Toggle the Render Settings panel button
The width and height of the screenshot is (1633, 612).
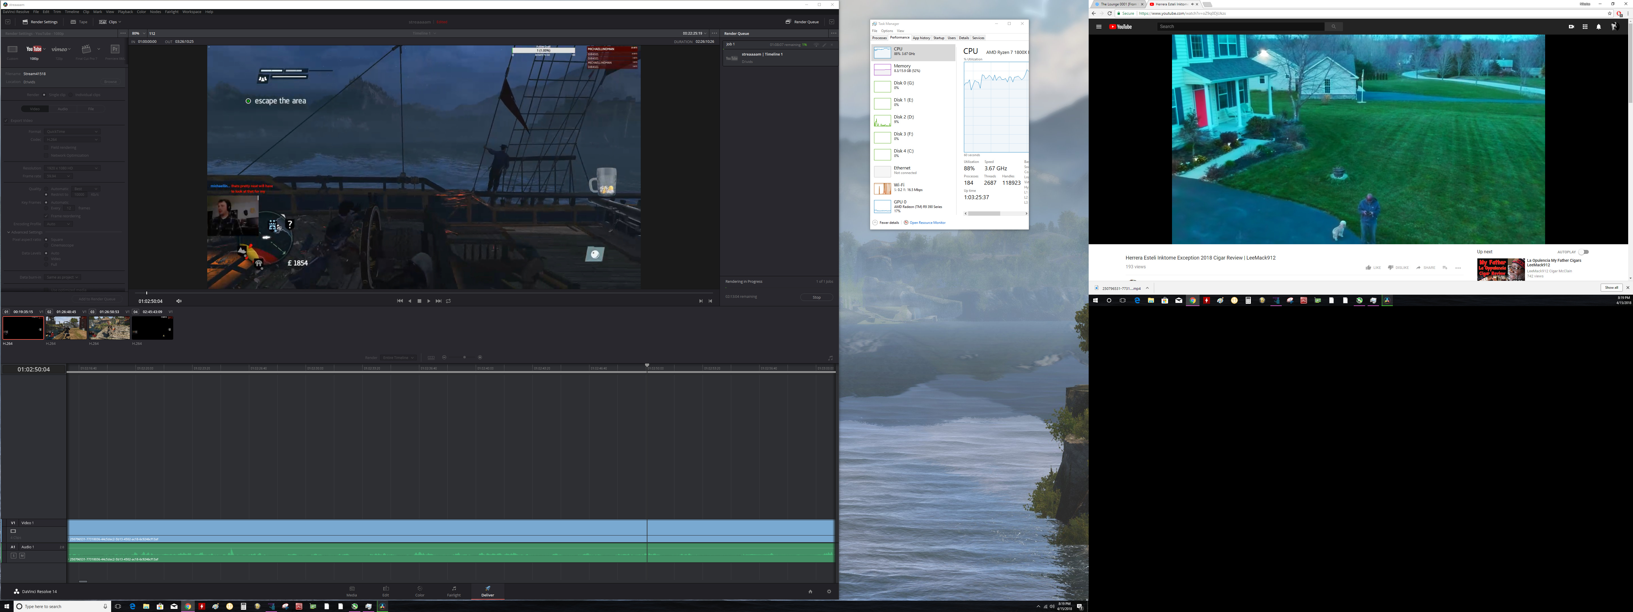(40, 22)
